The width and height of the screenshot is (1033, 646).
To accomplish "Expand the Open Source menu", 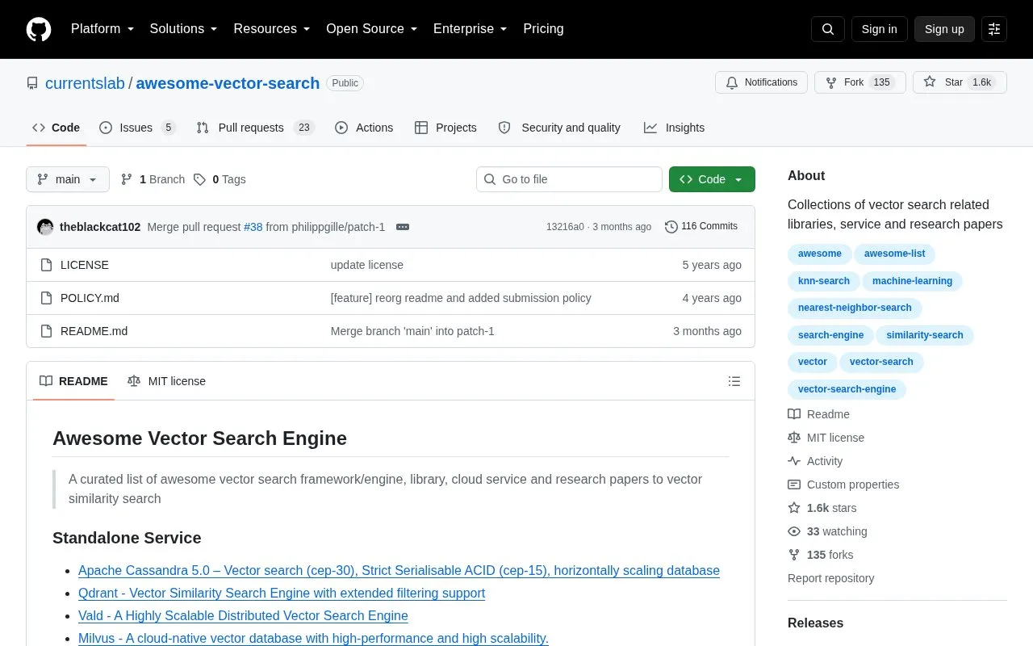I will pyautogui.click(x=372, y=29).
